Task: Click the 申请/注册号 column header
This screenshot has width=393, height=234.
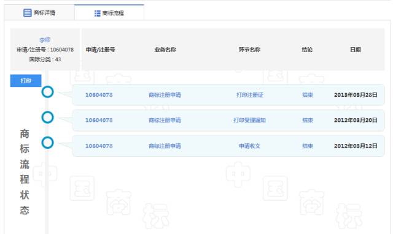Action: pos(100,50)
